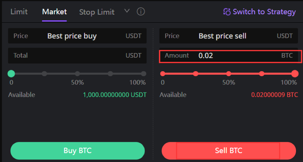Open the order type info icon
The height and width of the screenshot is (162, 303).
point(141,12)
